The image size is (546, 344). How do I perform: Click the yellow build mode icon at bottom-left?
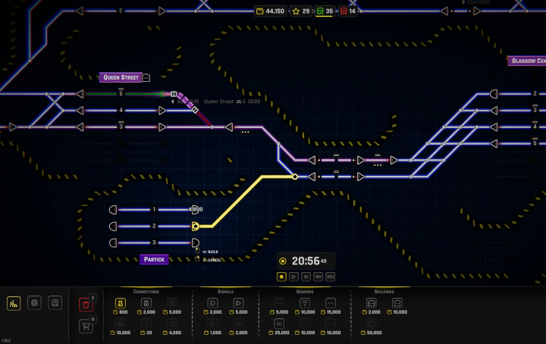pos(14,302)
